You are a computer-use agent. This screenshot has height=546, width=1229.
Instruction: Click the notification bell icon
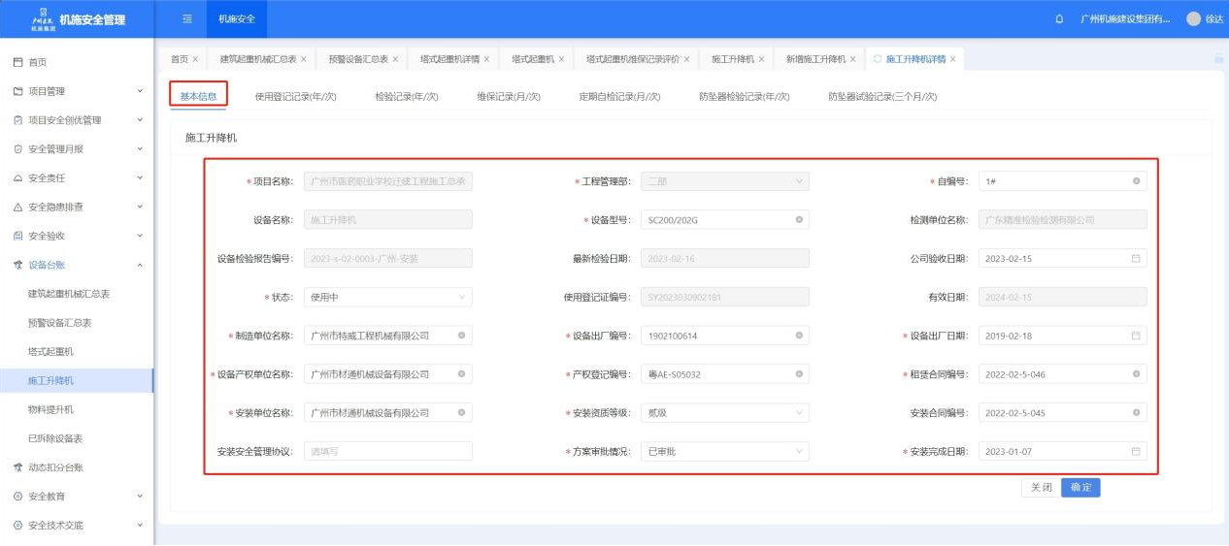[x=1059, y=19]
